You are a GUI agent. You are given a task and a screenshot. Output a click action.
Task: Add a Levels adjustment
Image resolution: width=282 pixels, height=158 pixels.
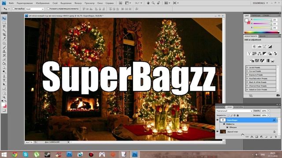point(260,47)
